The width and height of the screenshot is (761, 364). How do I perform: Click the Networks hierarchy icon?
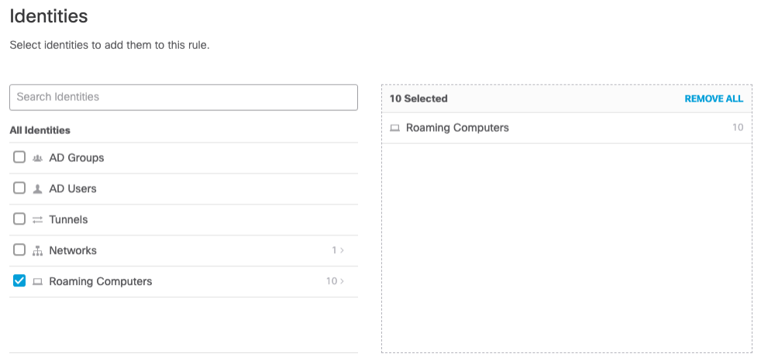point(37,251)
